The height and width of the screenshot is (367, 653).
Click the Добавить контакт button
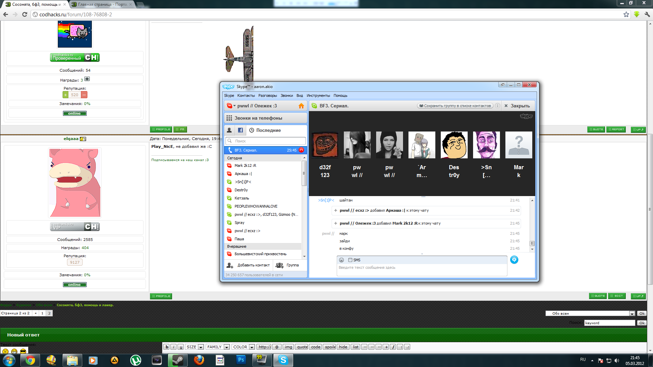[249, 265]
